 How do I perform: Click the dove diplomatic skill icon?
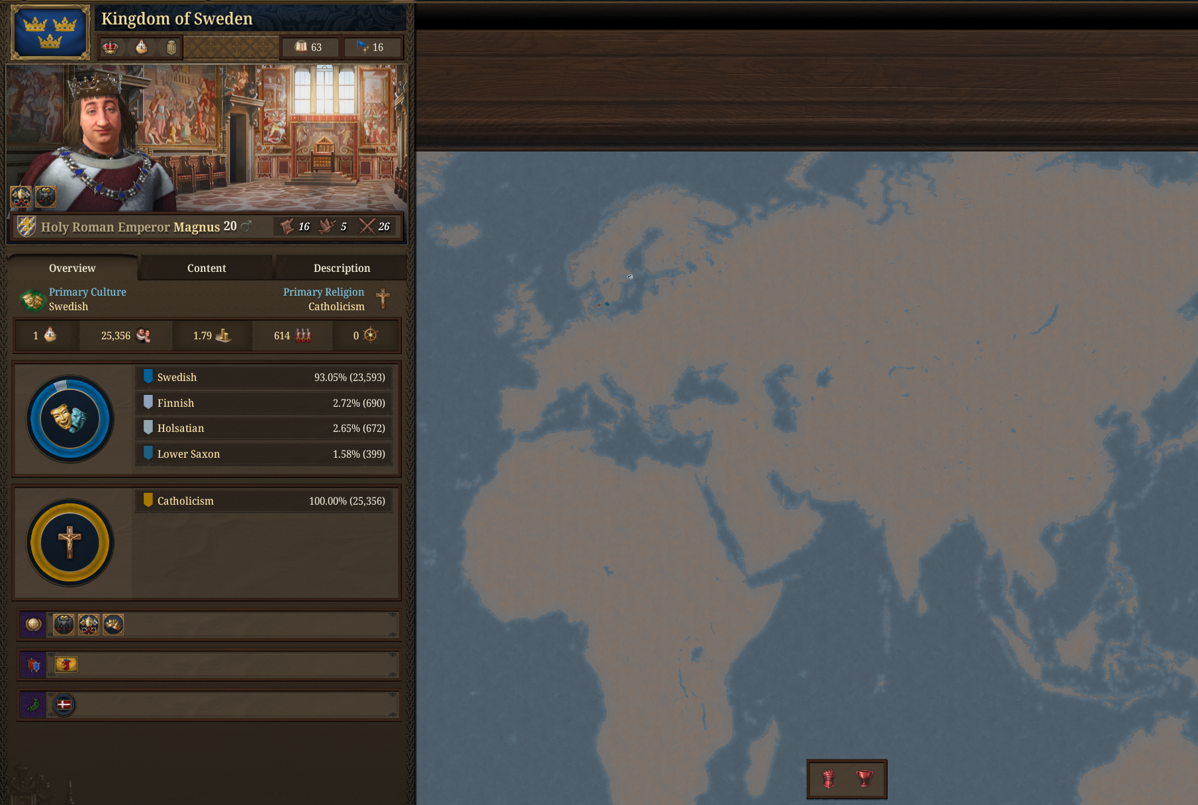(327, 226)
